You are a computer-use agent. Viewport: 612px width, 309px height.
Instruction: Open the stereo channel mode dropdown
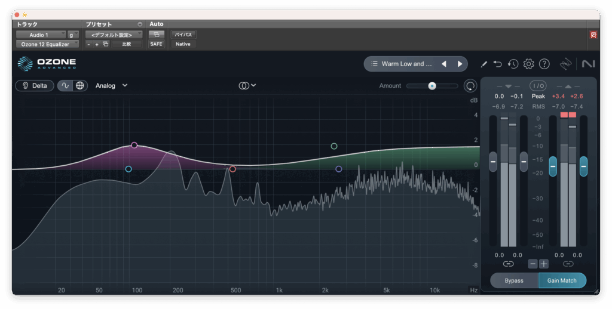pos(247,85)
